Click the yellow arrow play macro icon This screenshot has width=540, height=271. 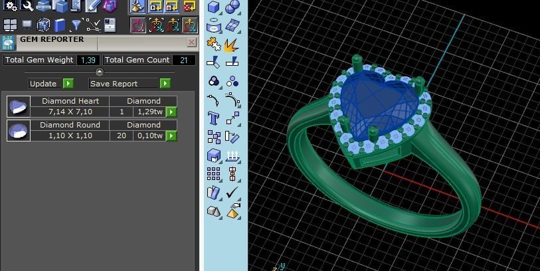click(x=155, y=6)
